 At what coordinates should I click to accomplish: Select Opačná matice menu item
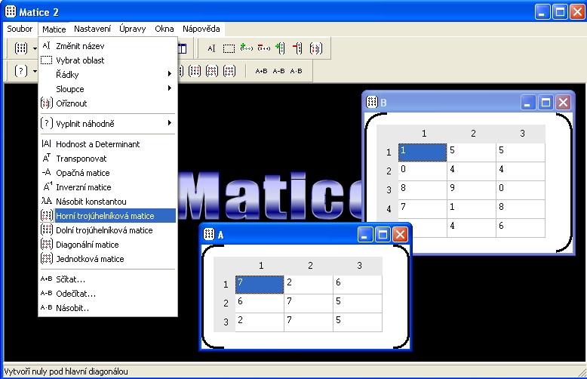coord(108,173)
